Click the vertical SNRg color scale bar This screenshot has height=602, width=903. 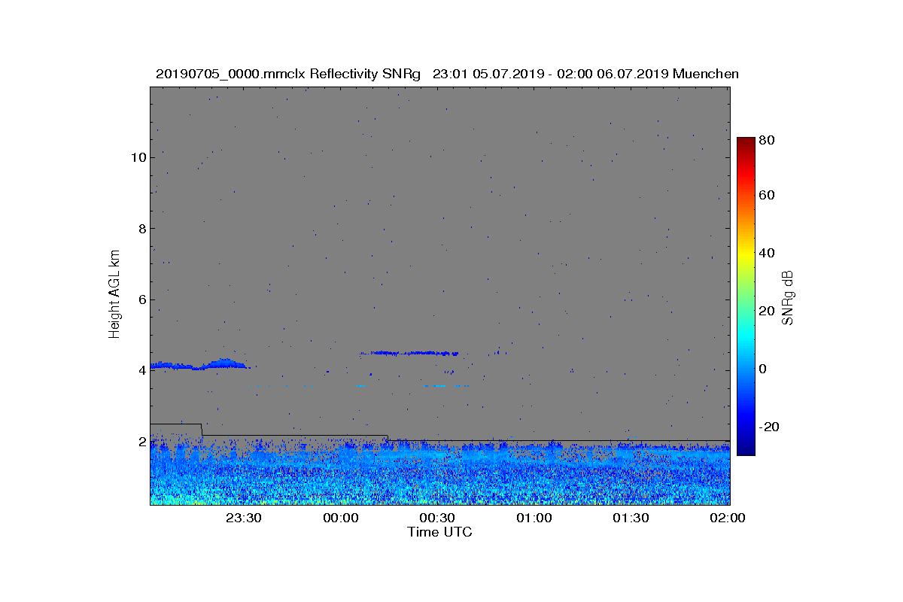(x=746, y=296)
